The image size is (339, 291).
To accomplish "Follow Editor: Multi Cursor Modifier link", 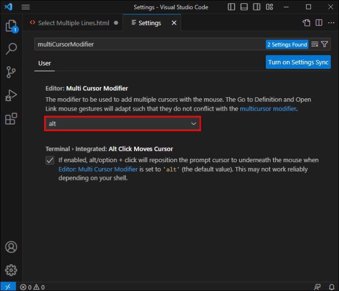I will [x=98, y=169].
